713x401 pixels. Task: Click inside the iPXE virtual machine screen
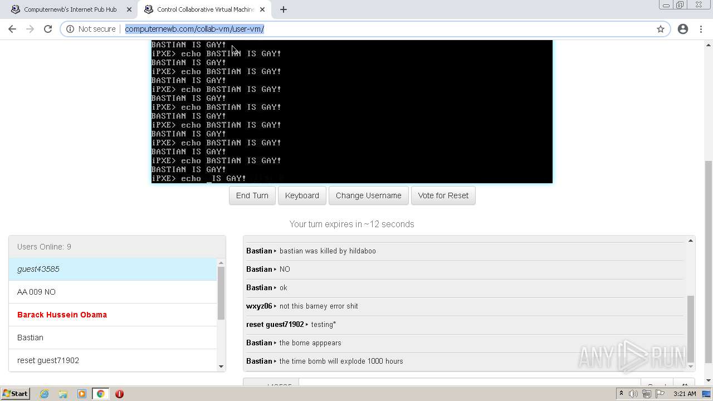click(352, 111)
